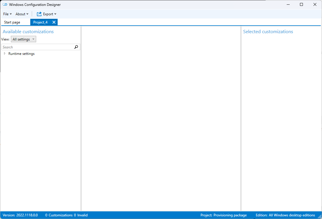
Task: Open the About menu
Action: click(x=22, y=14)
